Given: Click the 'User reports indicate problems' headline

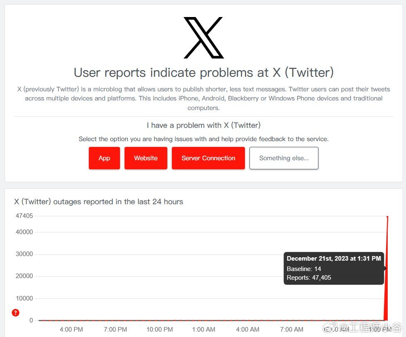Looking at the screenshot, I should (x=204, y=73).
